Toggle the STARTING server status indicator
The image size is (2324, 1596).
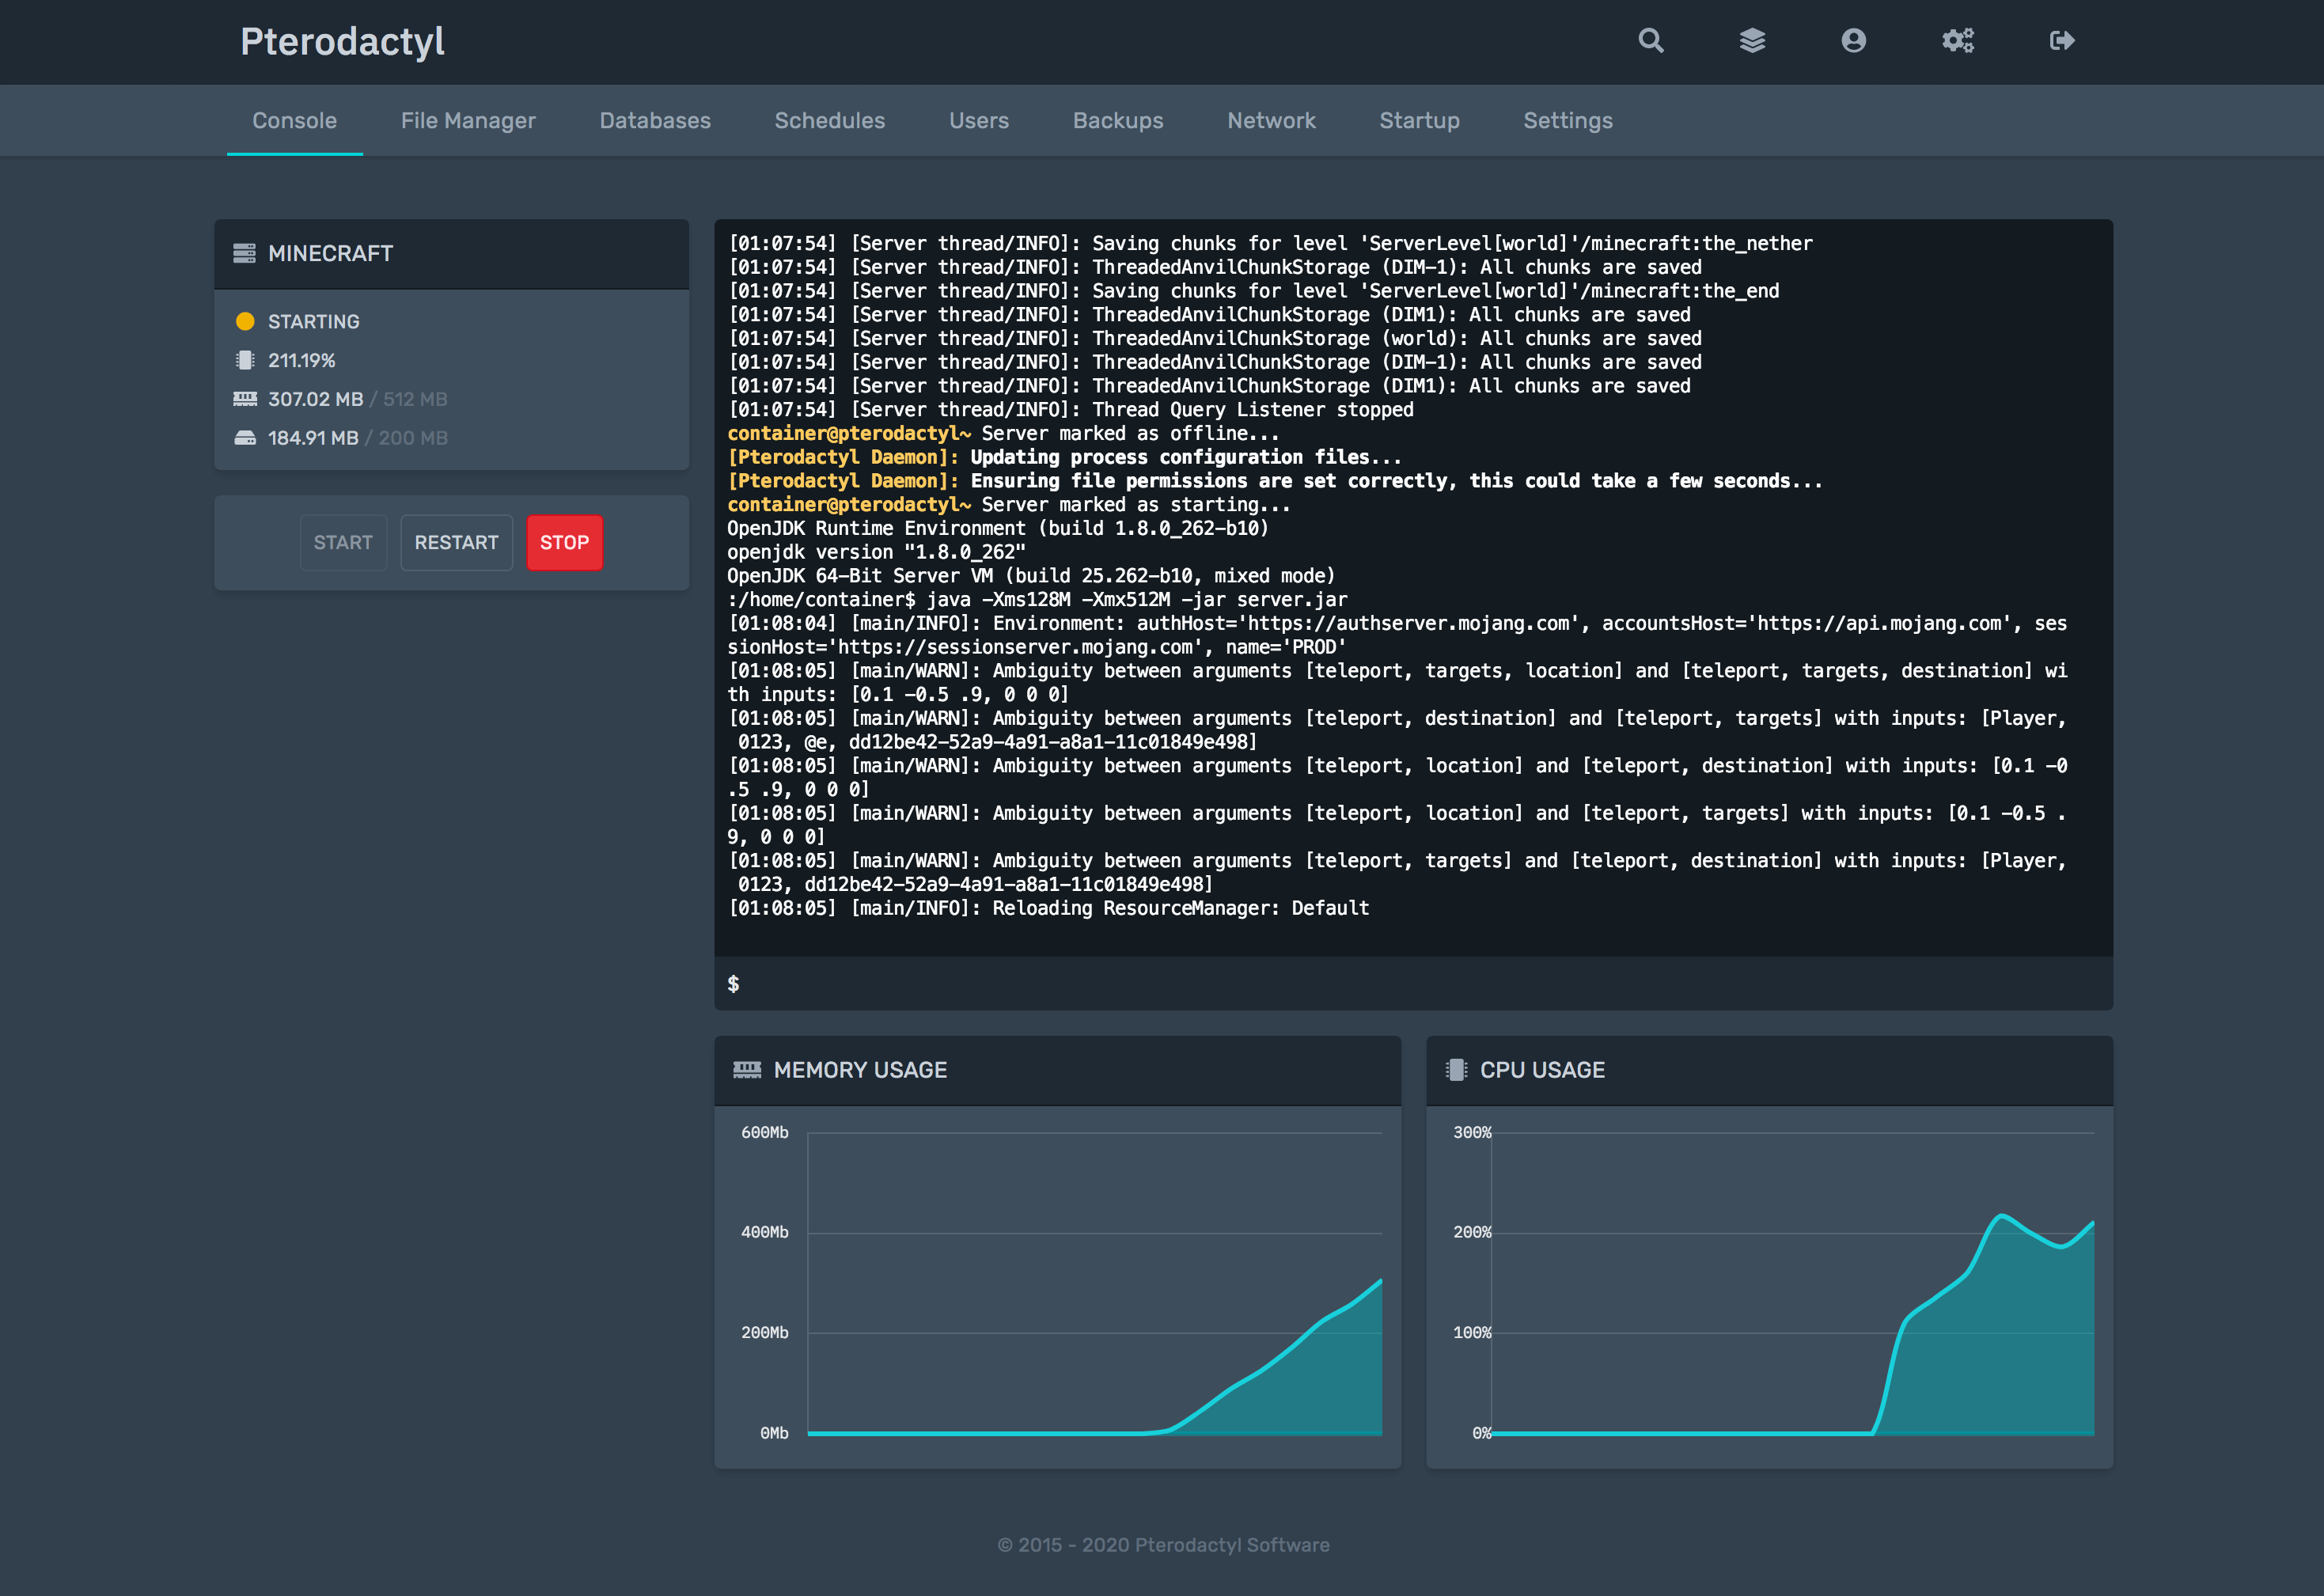247,321
